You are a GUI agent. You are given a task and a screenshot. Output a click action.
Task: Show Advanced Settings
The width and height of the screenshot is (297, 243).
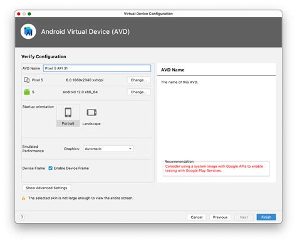coord(46,188)
